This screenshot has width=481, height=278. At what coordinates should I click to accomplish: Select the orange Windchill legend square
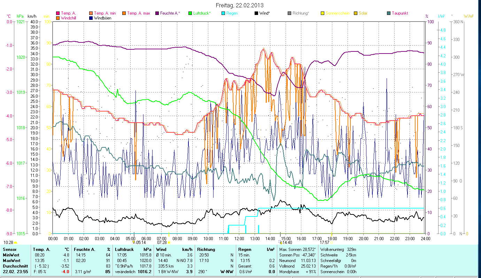click(x=58, y=18)
